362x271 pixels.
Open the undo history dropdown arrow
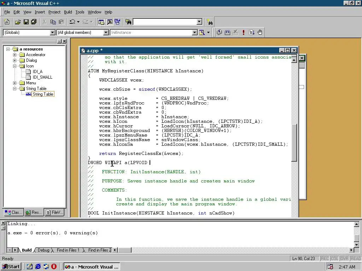(x=78, y=22)
